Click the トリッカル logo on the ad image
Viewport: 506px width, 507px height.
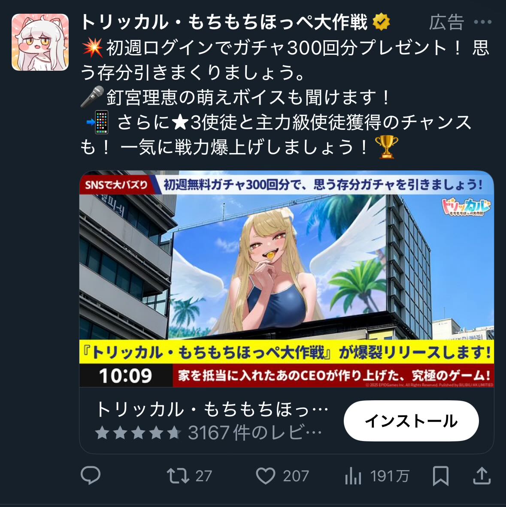(x=466, y=207)
